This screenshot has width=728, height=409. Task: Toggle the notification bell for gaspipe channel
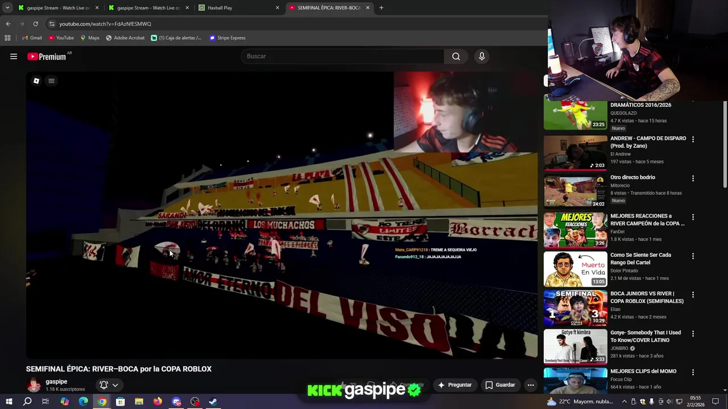pyautogui.click(x=104, y=385)
